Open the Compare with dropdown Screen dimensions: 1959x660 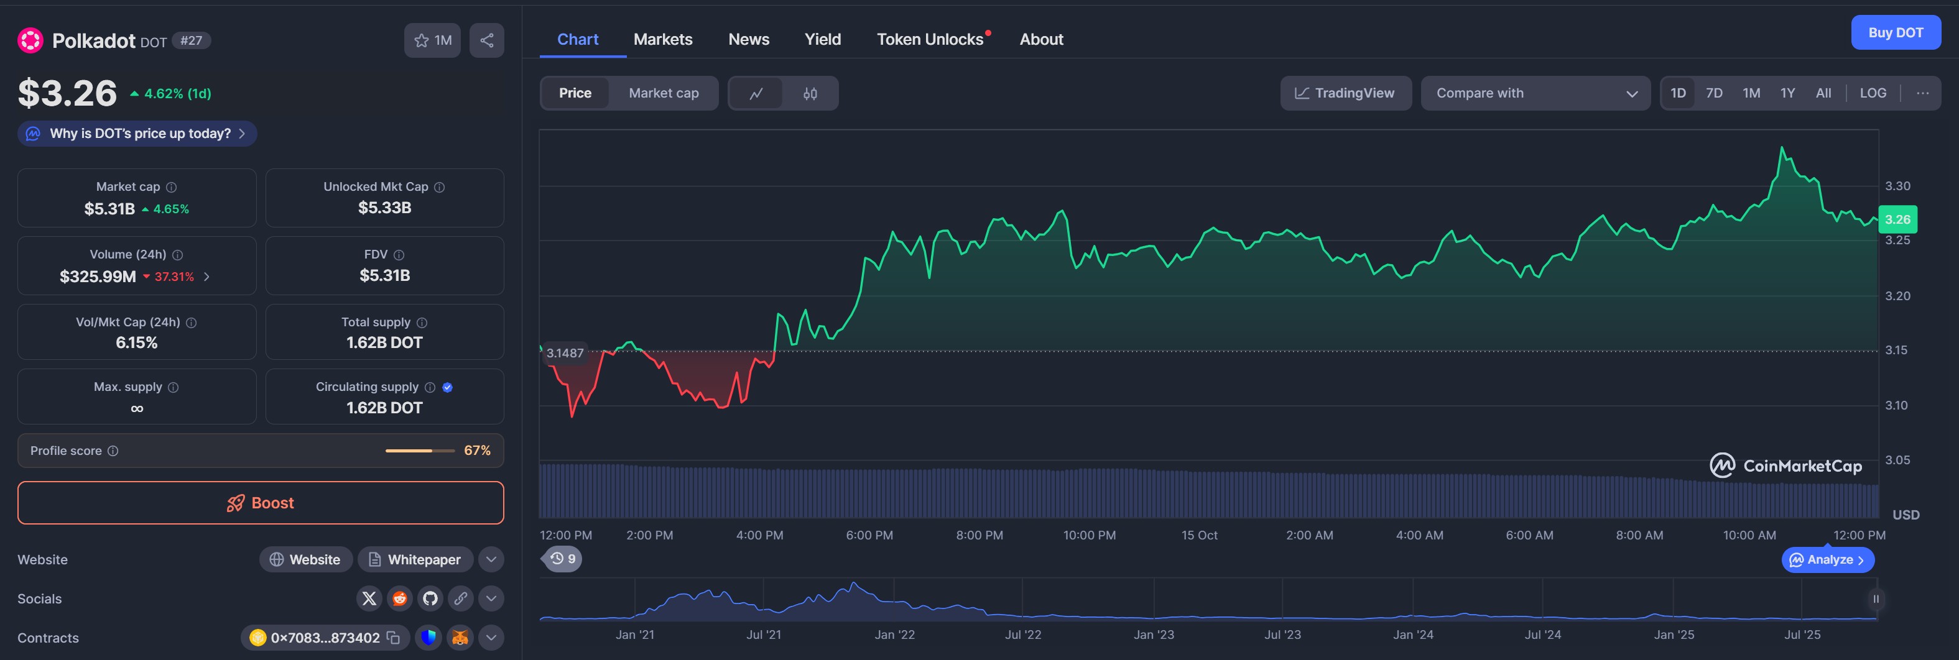[x=1535, y=93]
